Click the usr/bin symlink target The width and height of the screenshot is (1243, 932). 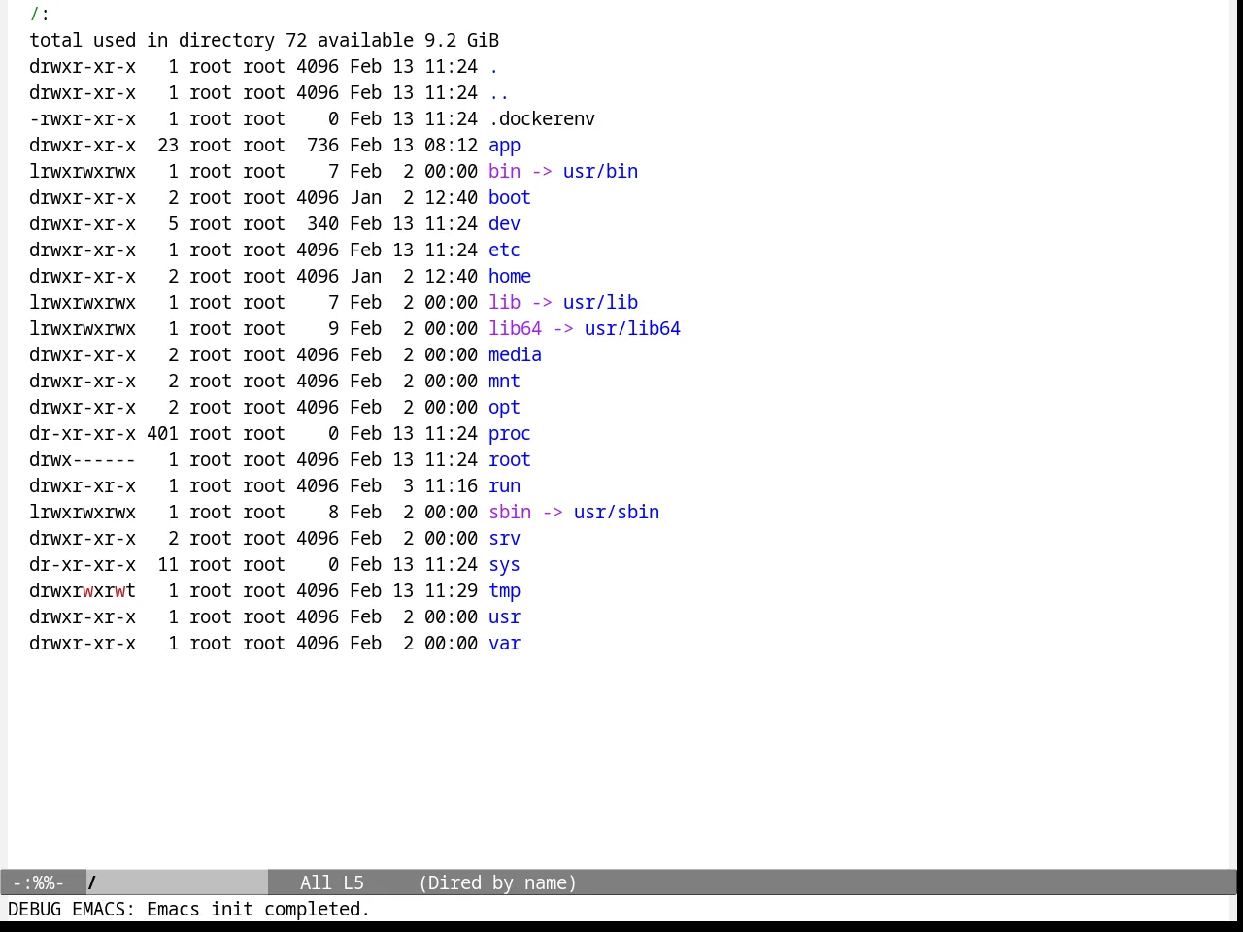point(600,171)
